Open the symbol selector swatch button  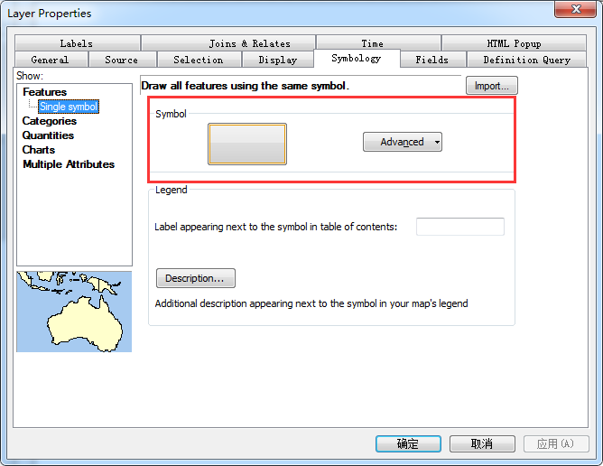pos(247,144)
